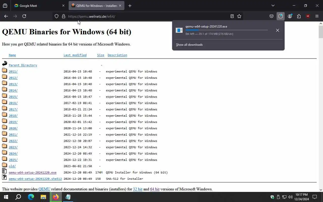Cancel the qemu-w64-setup download

(278, 30)
